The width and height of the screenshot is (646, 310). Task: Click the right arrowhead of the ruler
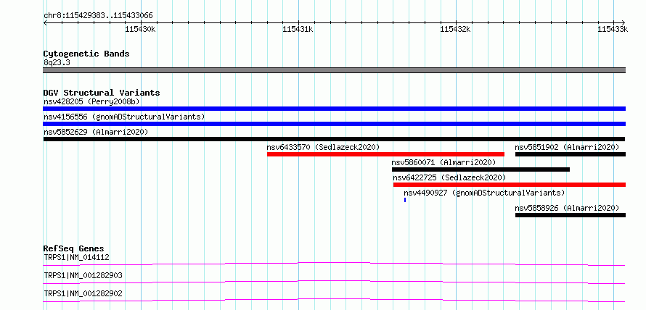[623, 22]
